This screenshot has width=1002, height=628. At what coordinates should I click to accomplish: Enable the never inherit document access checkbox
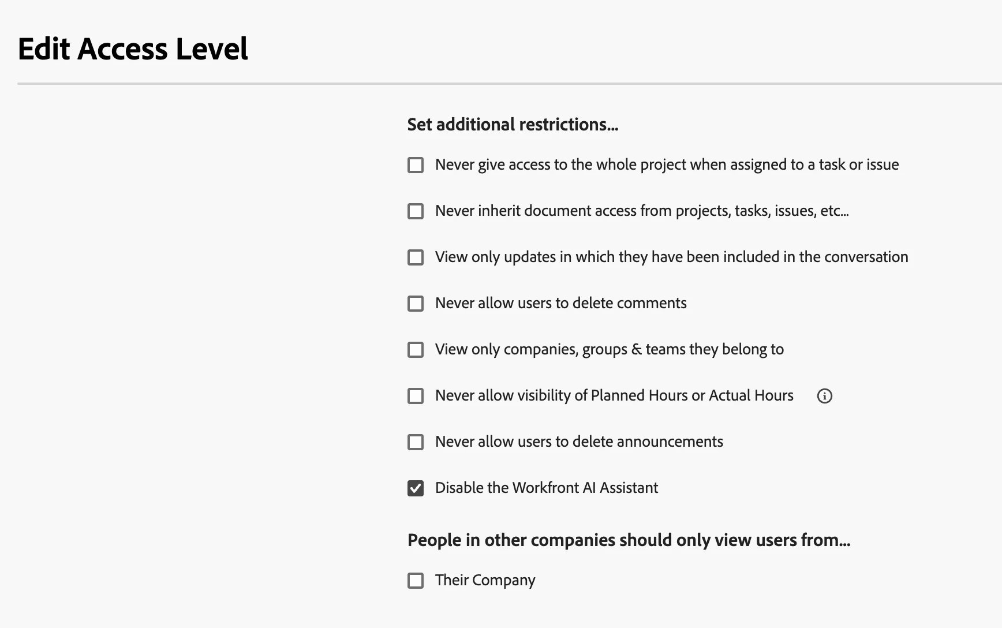pos(416,211)
